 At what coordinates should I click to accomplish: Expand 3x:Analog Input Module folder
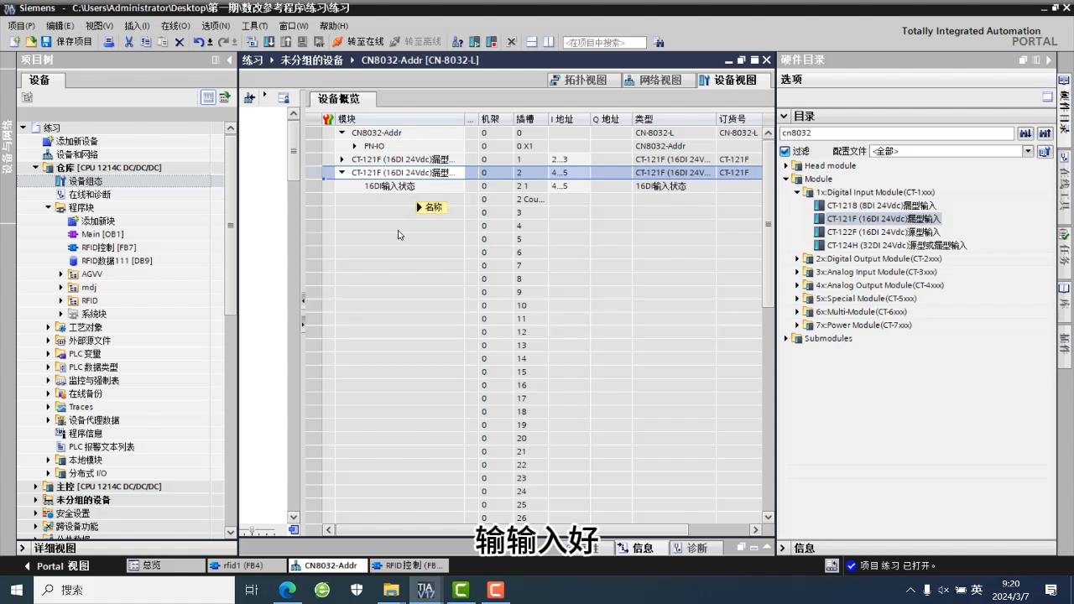coord(798,273)
